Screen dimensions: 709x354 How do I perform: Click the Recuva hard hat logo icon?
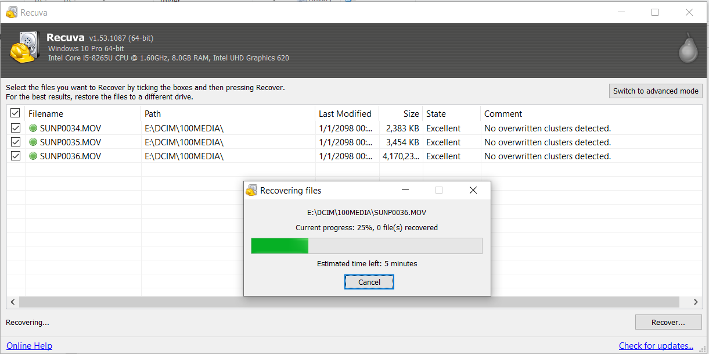coord(24,48)
